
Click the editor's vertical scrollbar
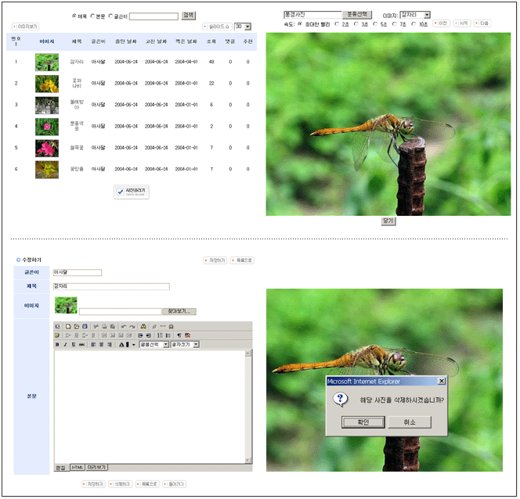coord(248,405)
